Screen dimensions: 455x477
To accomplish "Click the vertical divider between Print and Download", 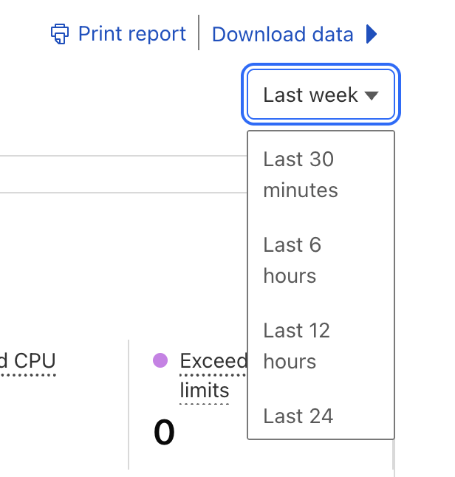I will coord(199,32).
